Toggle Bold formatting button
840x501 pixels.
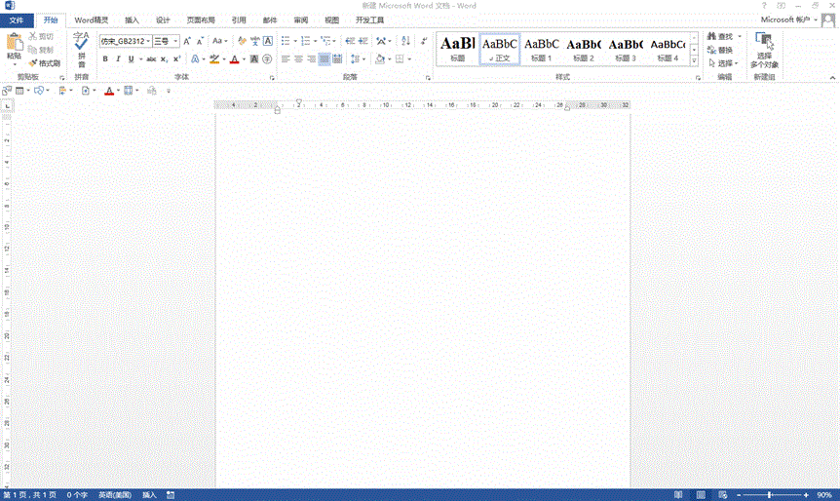pos(105,59)
